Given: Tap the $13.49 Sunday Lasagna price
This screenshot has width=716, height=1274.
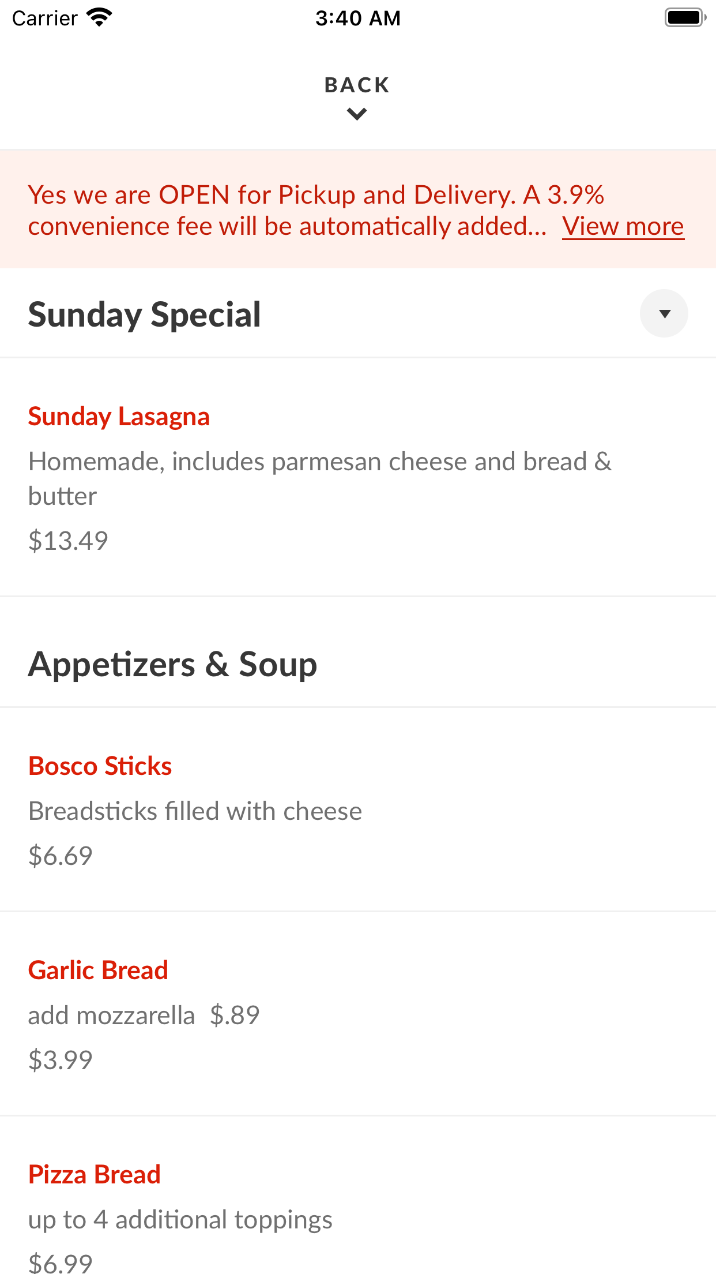Looking at the screenshot, I should 68,541.
